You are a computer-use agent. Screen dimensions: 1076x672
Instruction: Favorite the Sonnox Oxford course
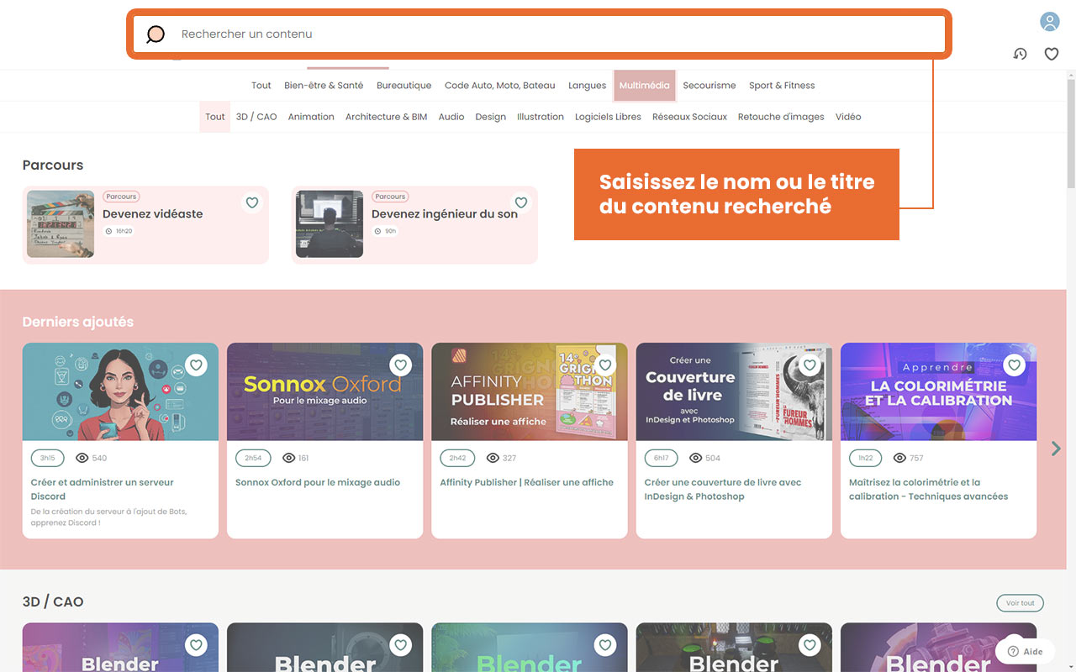pos(400,365)
